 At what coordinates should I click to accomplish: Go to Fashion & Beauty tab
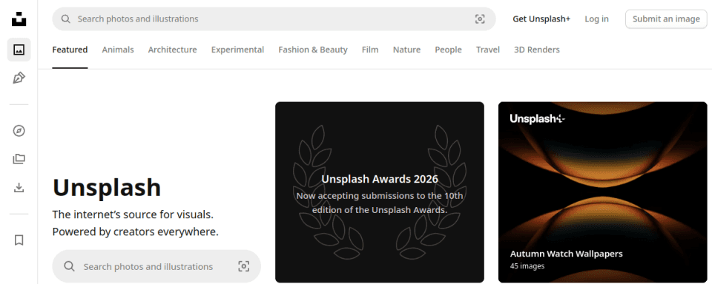point(313,50)
